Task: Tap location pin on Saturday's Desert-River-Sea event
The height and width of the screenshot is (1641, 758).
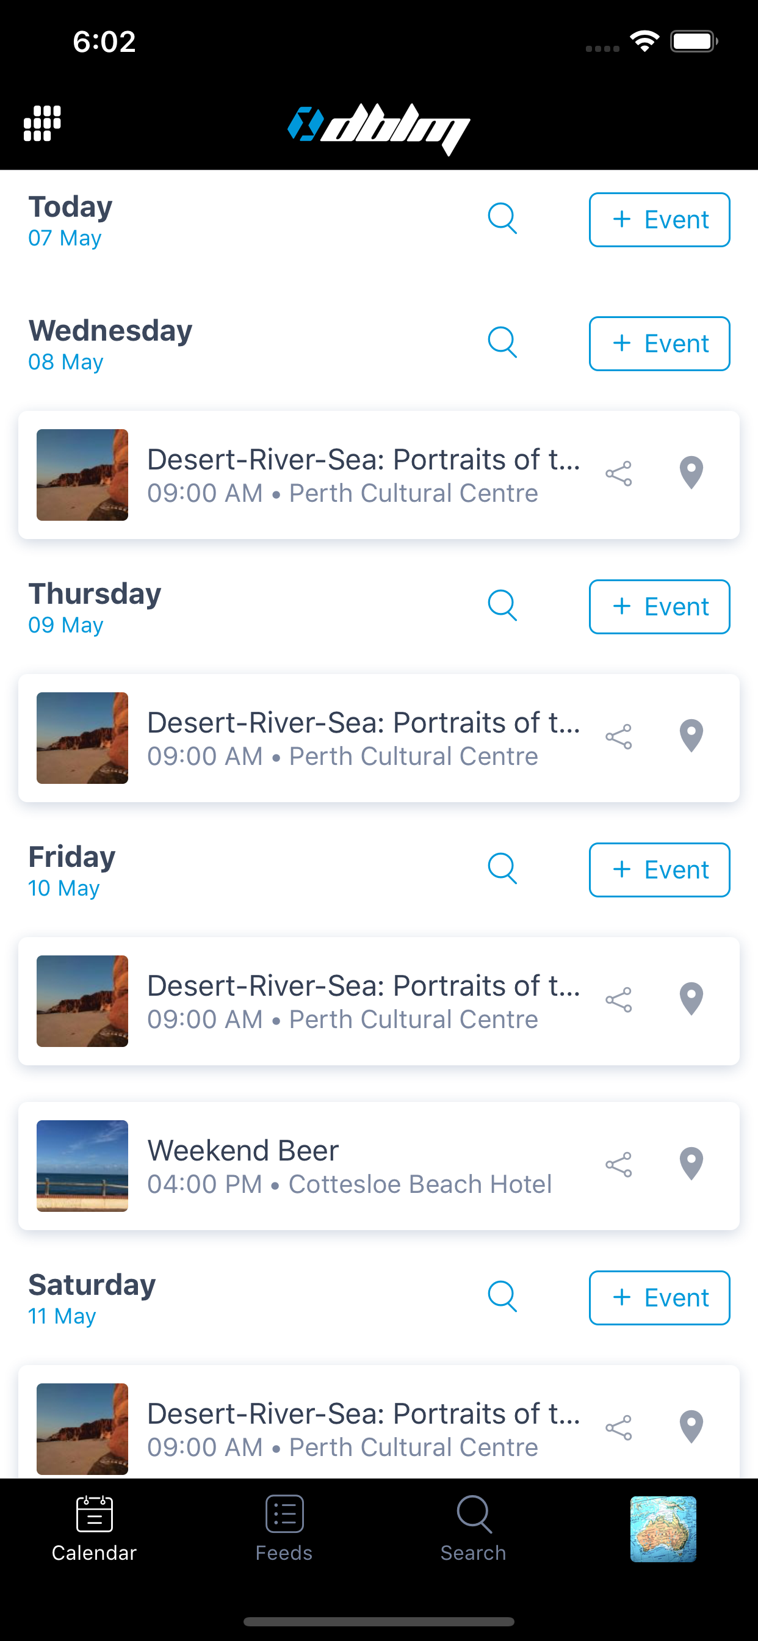Action: click(x=691, y=1427)
